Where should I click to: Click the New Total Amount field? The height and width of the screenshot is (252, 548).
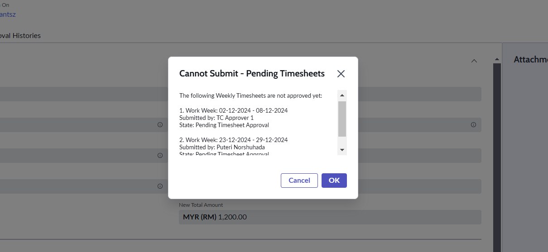[330, 217]
